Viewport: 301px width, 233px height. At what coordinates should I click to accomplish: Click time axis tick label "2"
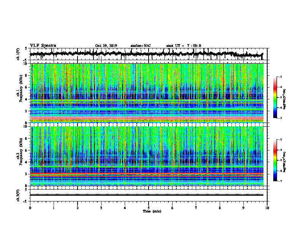tap(78, 208)
